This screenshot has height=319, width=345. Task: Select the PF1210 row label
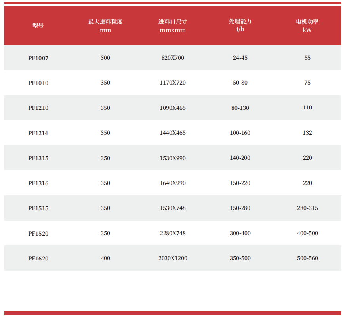(x=38, y=108)
